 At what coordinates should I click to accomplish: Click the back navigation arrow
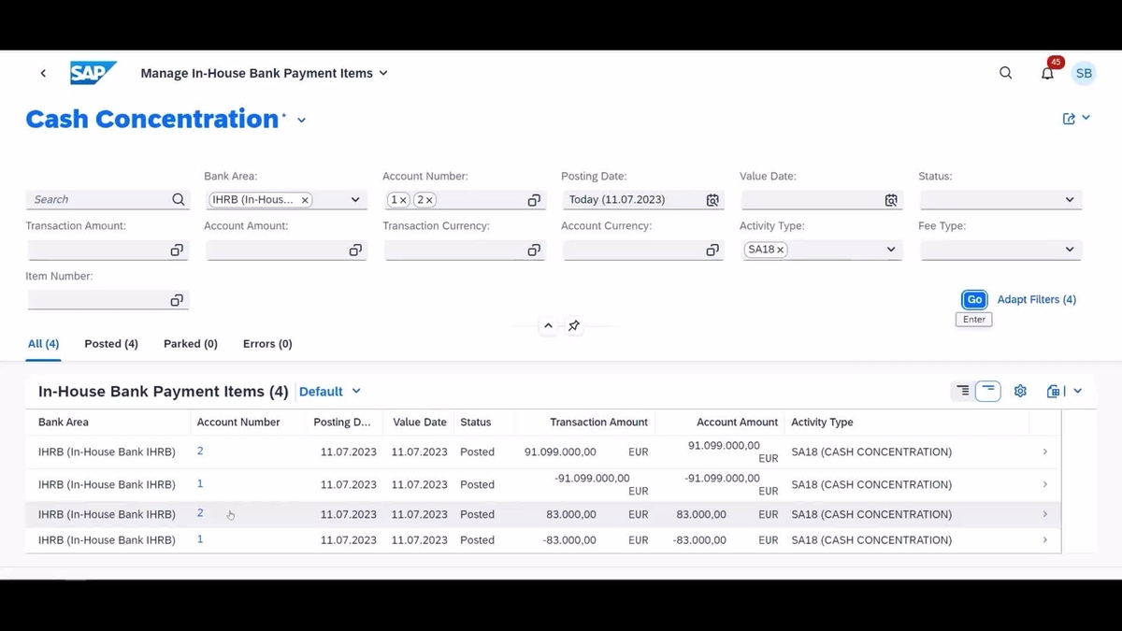tap(43, 72)
